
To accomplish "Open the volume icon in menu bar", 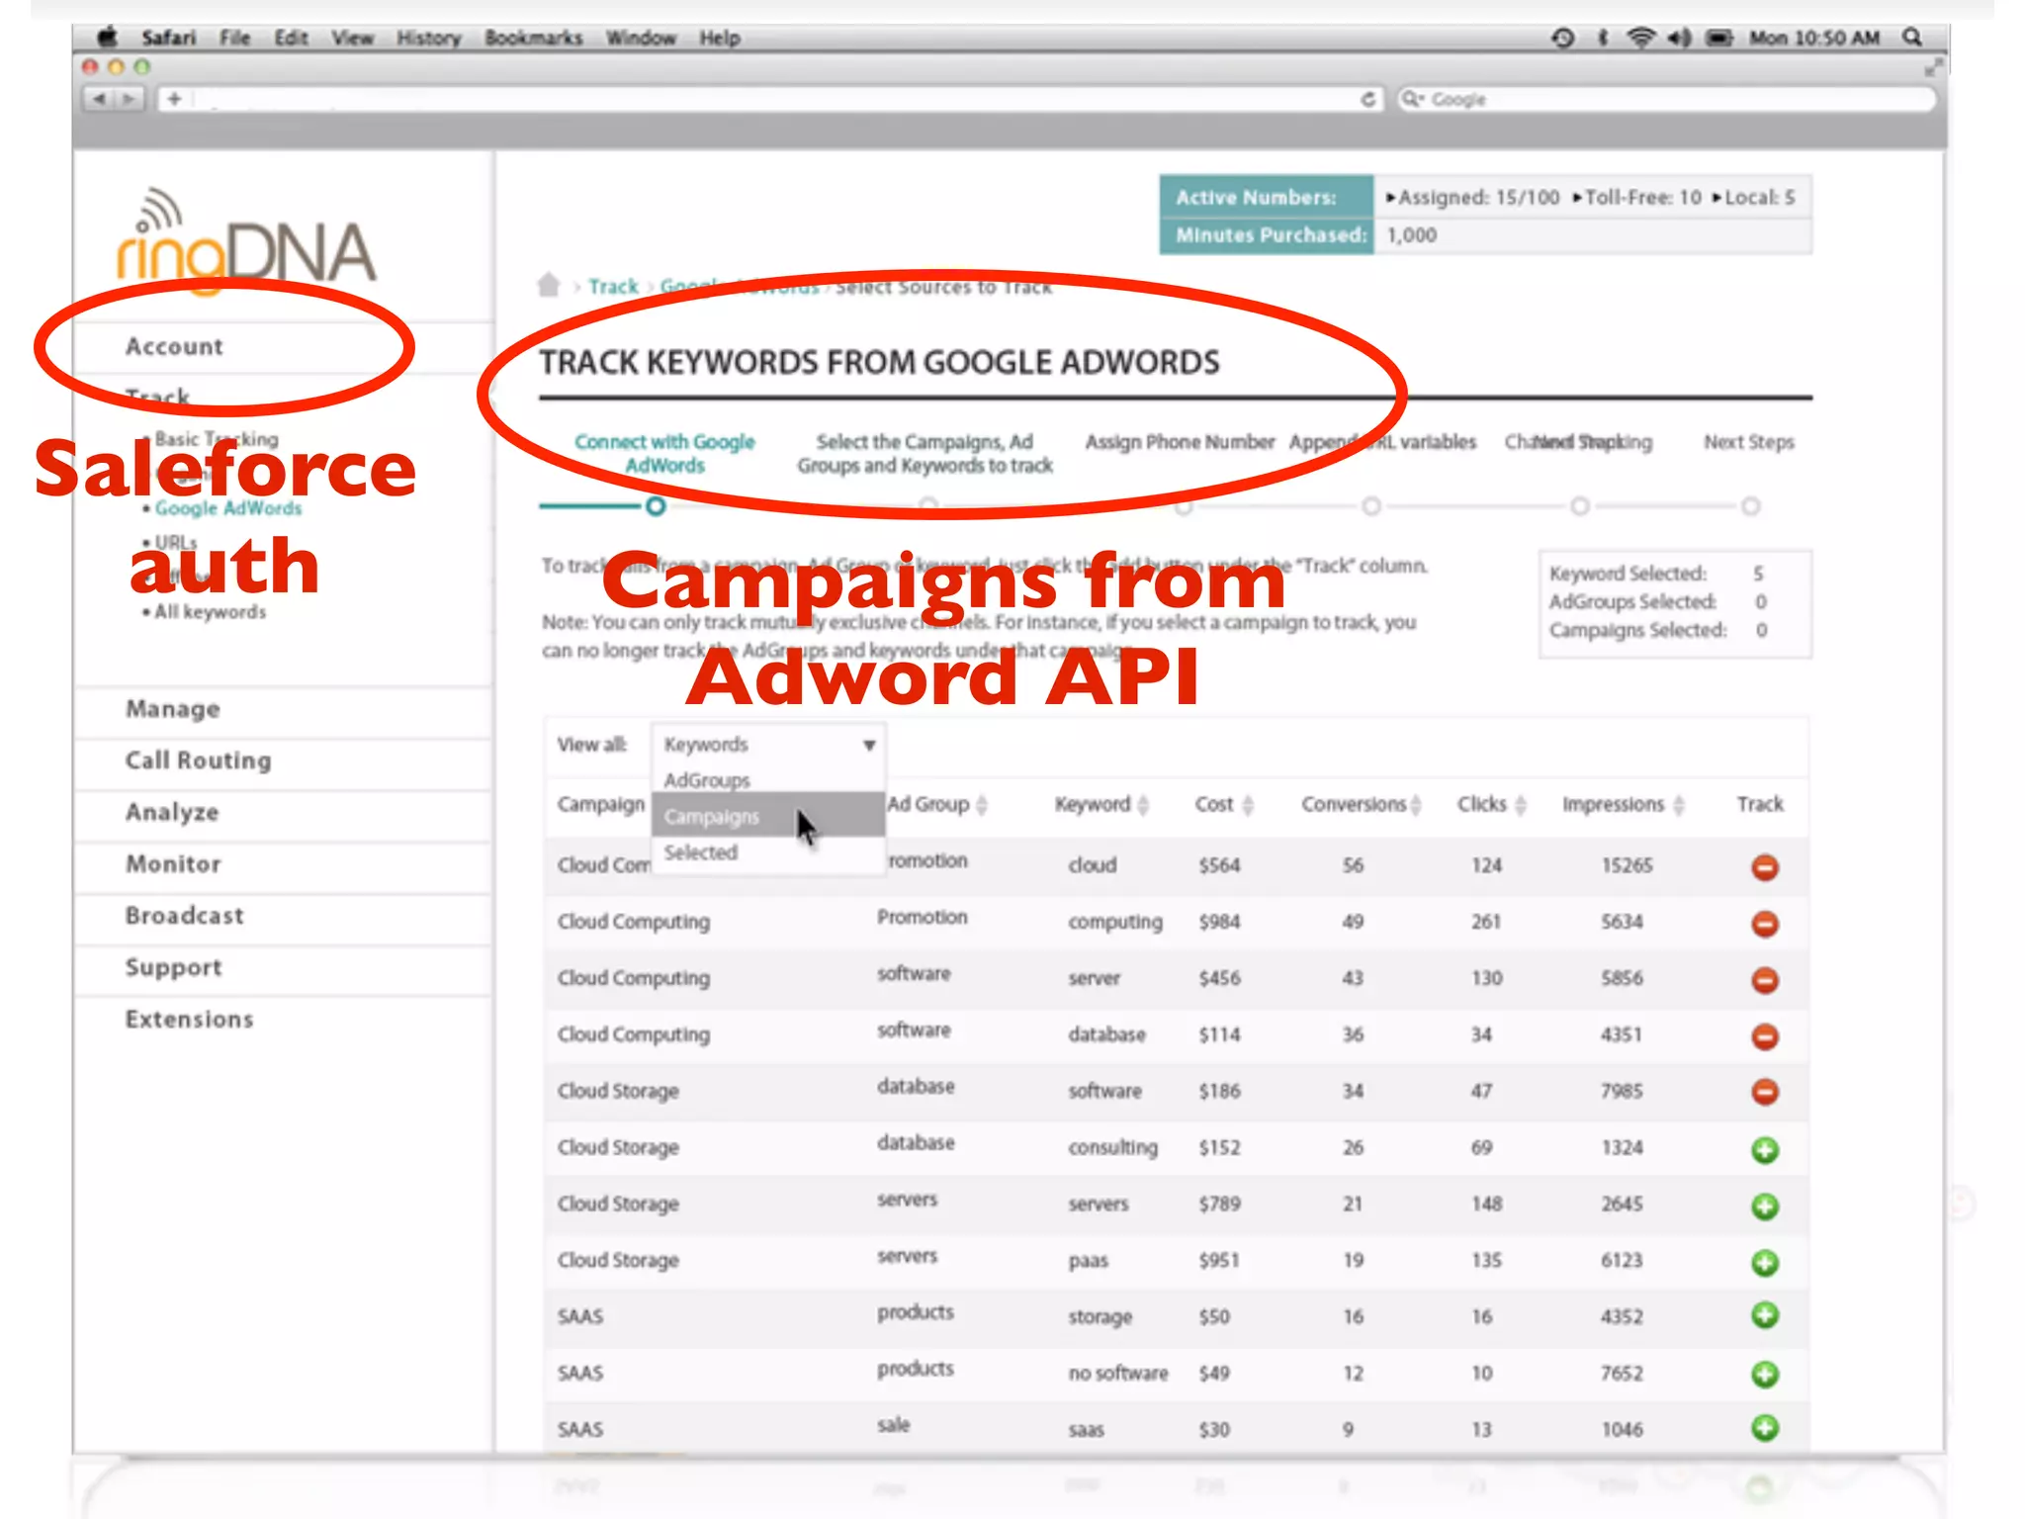I will [1679, 38].
